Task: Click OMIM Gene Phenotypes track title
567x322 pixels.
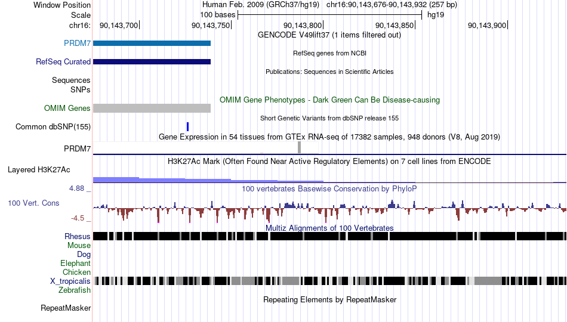Action: pyautogui.click(x=329, y=100)
